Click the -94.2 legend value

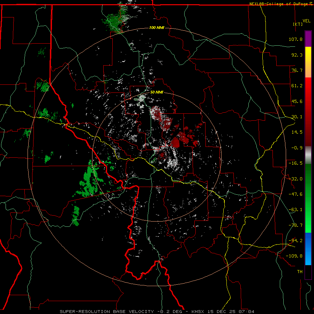(296, 241)
